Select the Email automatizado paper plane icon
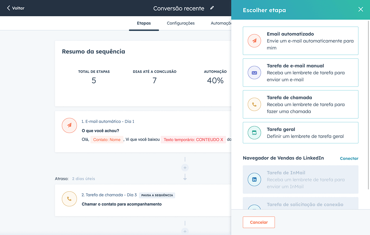Viewport: 370px width, 235px height. click(x=254, y=41)
